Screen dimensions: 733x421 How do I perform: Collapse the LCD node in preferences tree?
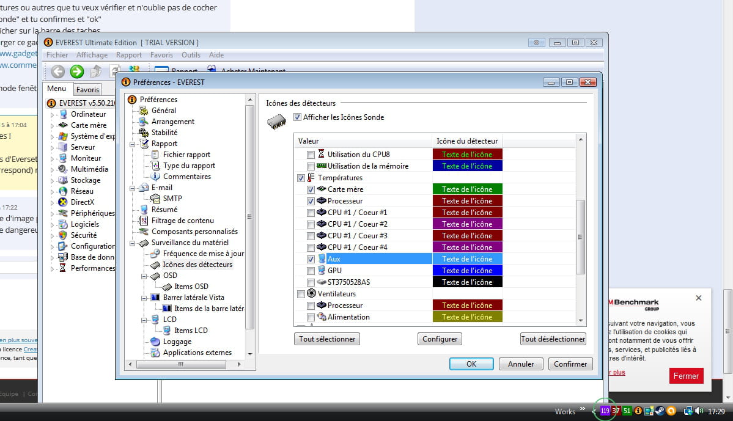point(144,320)
